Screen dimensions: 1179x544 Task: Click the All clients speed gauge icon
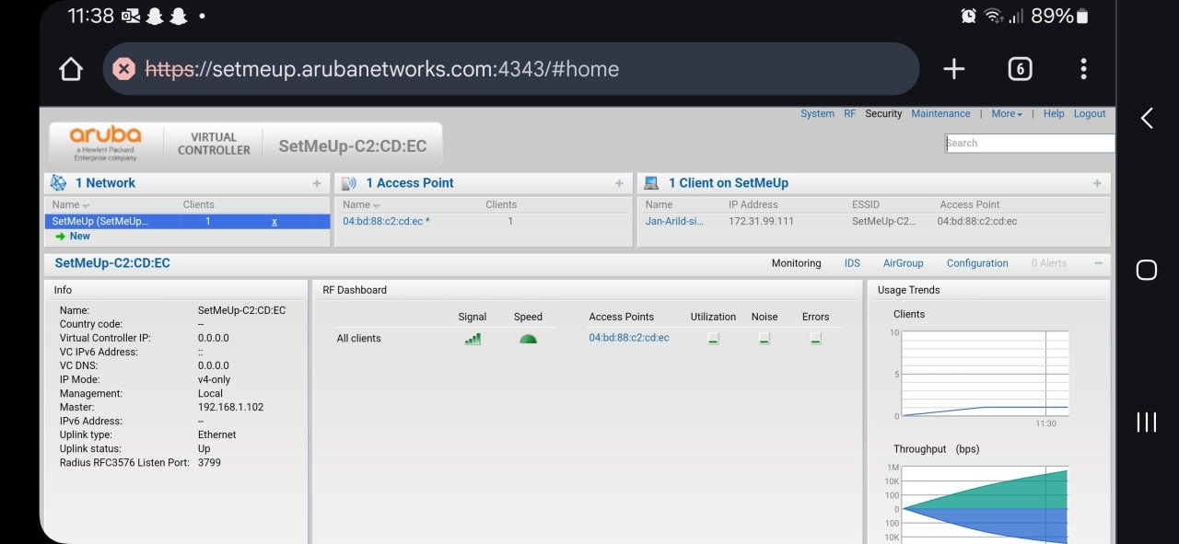click(x=528, y=339)
